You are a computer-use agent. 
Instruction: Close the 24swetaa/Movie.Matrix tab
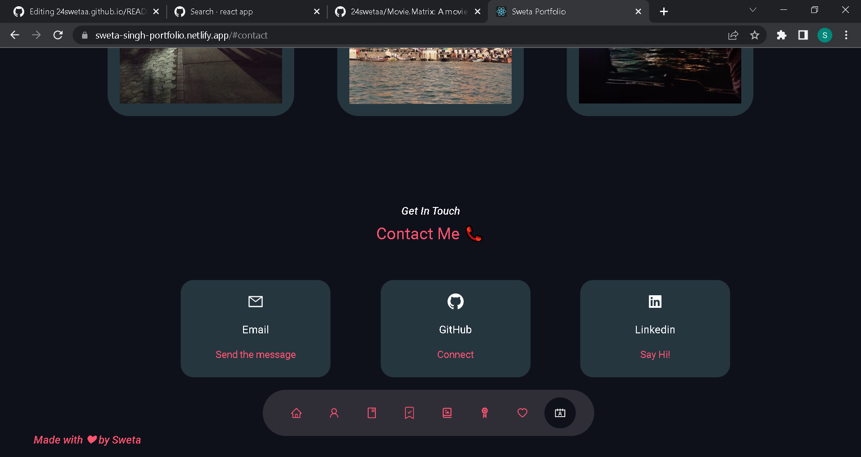[478, 12]
